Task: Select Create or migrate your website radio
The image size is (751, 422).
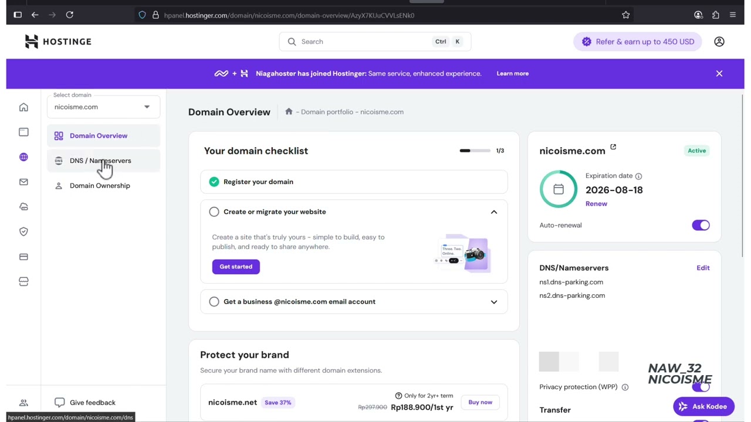Action: pyautogui.click(x=214, y=212)
